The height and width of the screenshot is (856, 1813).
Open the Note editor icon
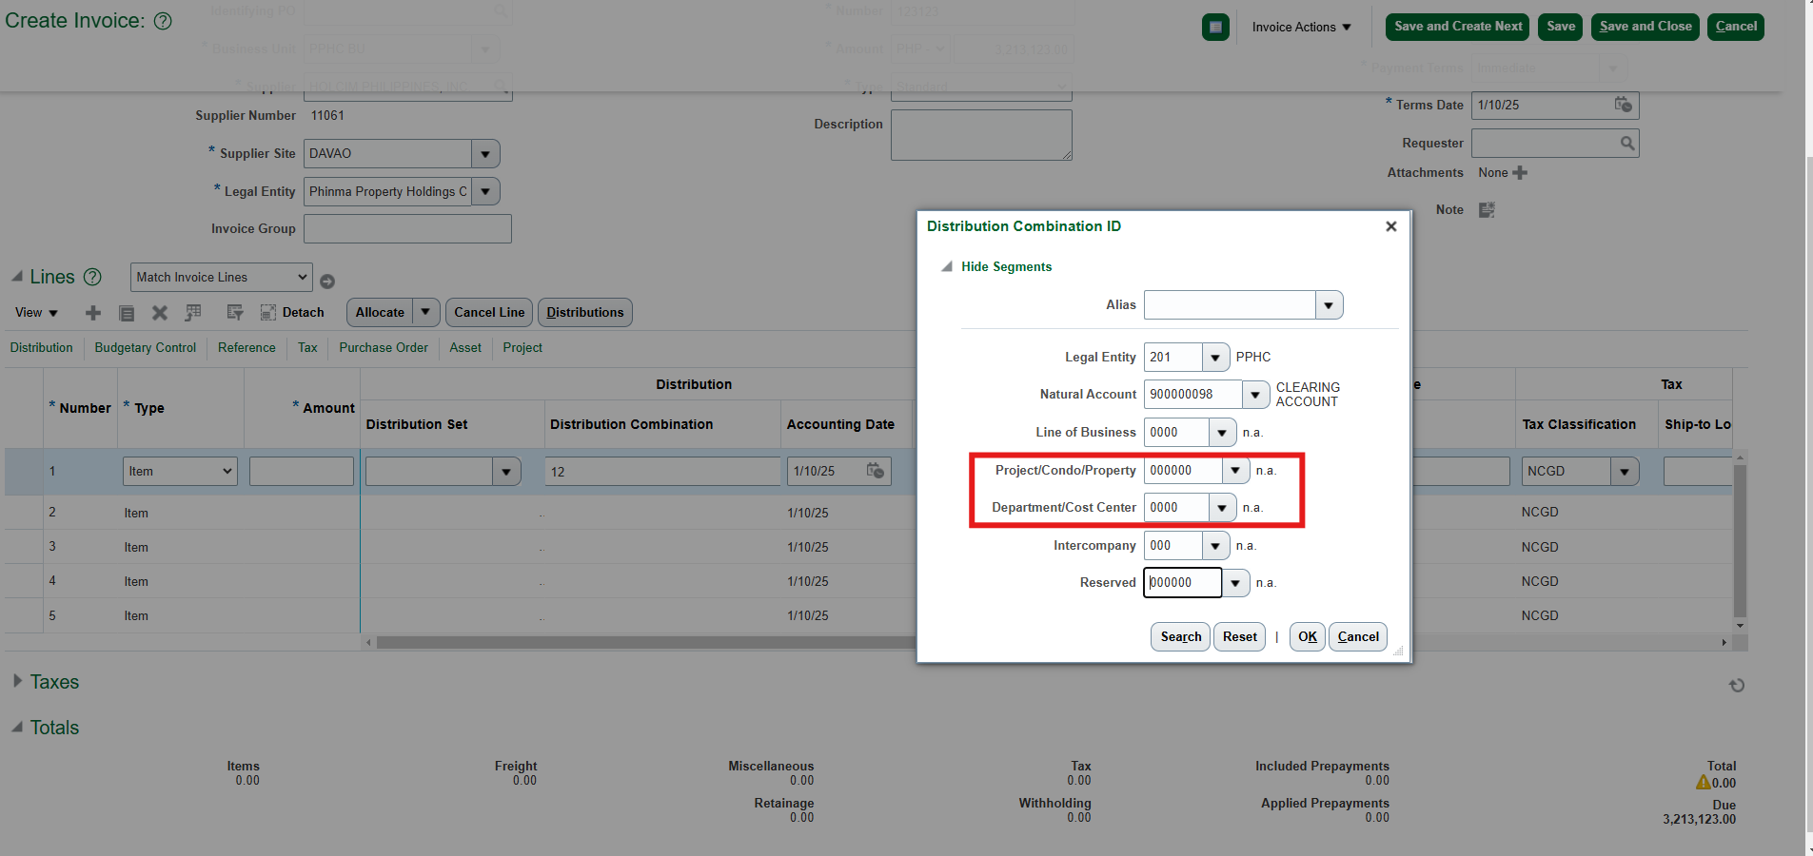(1487, 210)
